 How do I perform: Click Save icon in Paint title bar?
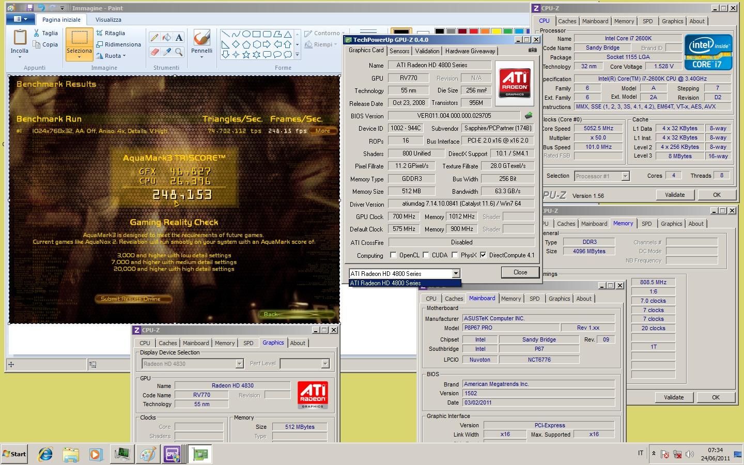(30, 8)
